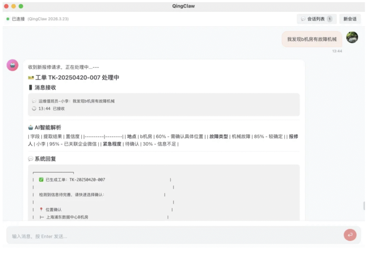This screenshot has width=371, height=253.
Task: Click the unread count badge on 会话列表
Action: (329, 19)
